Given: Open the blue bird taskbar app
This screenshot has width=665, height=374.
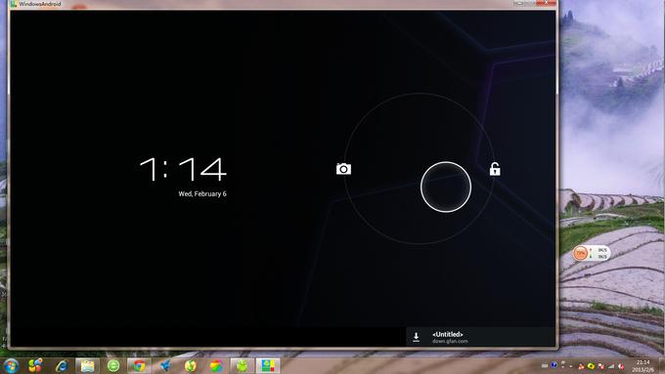Looking at the screenshot, I should point(164,365).
